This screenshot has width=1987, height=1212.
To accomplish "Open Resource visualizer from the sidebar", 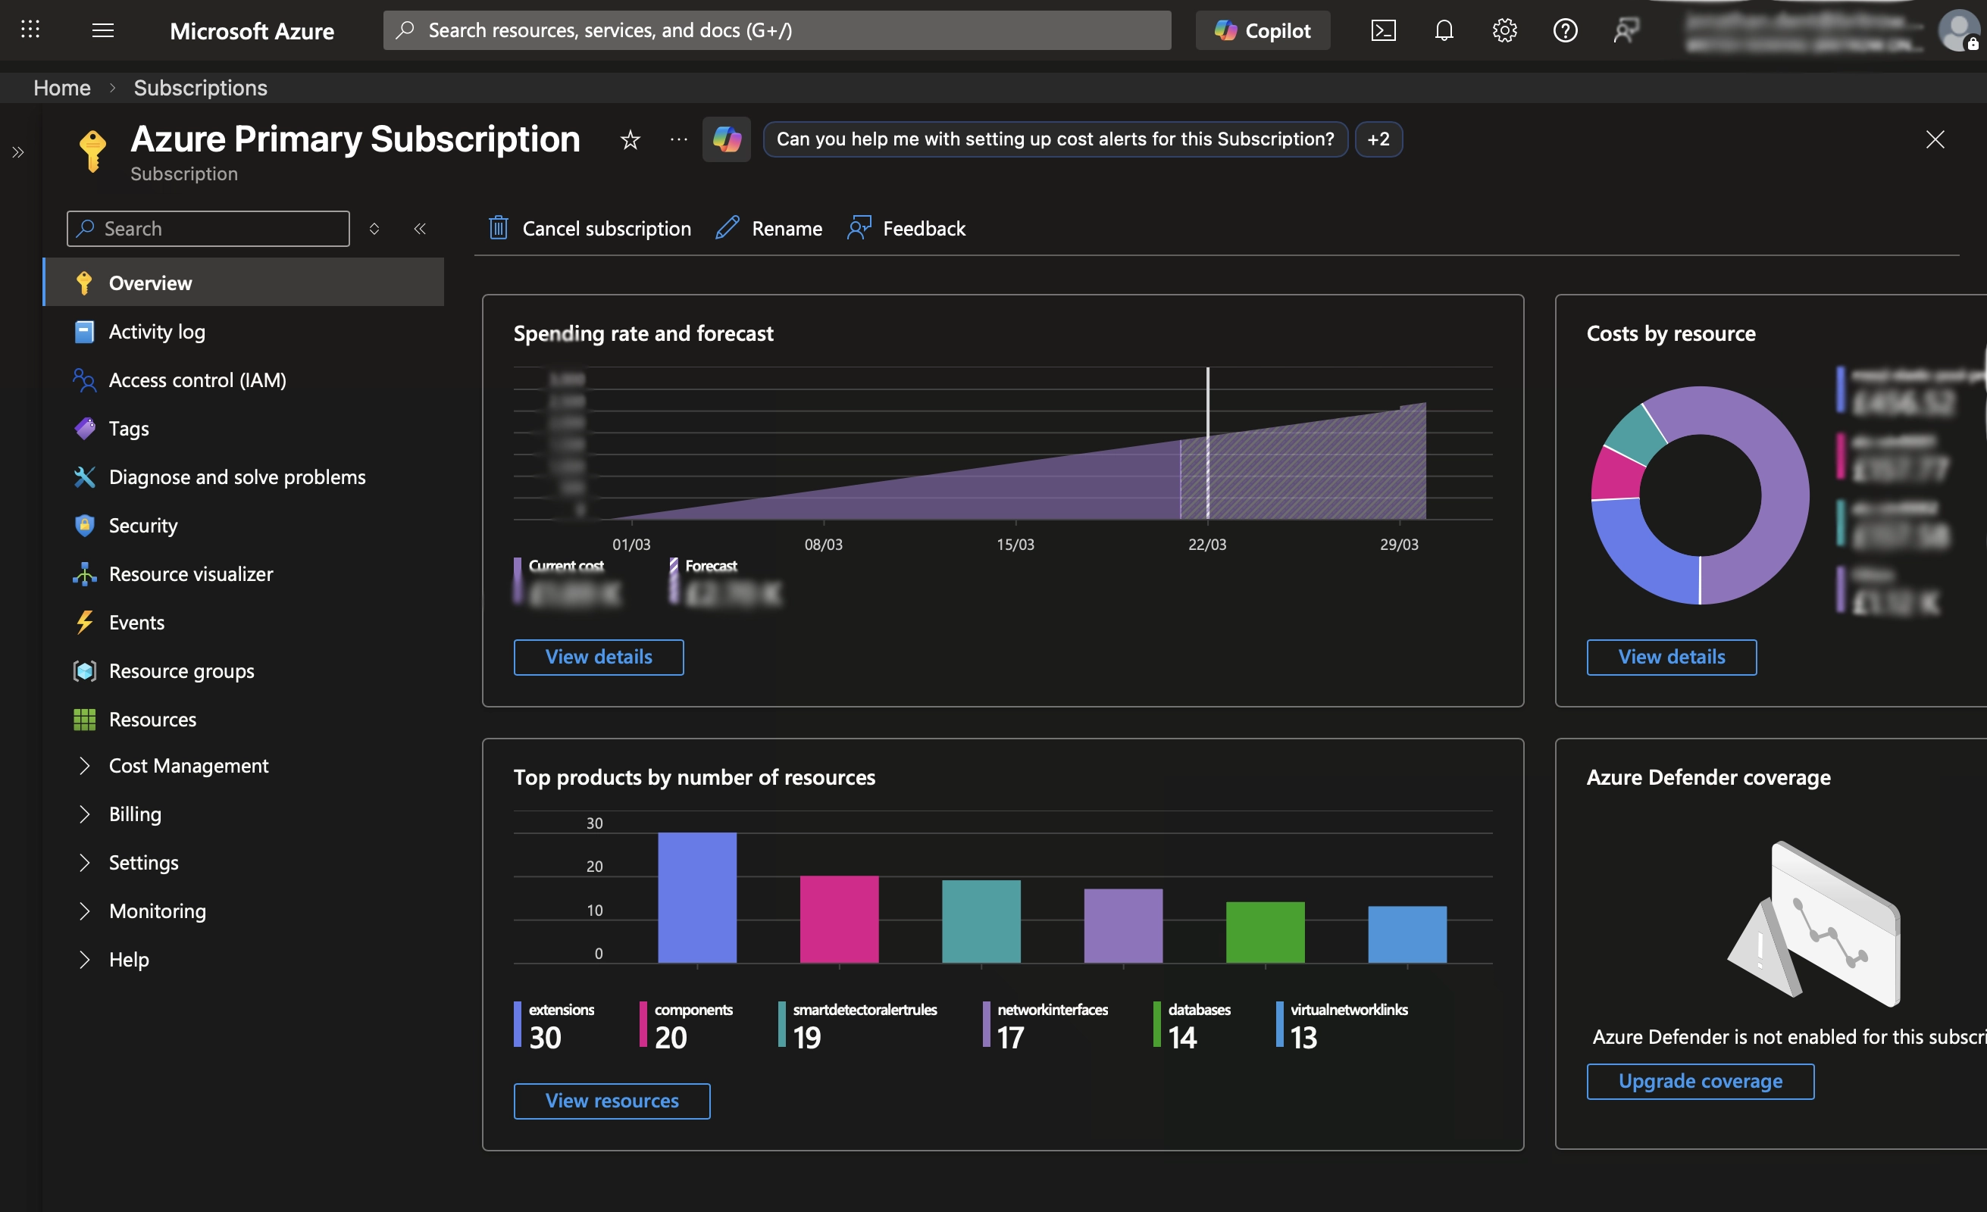I will pyautogui.click(x=191, y=573).
